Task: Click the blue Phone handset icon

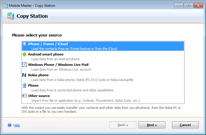Action: [x=24, y=85]
